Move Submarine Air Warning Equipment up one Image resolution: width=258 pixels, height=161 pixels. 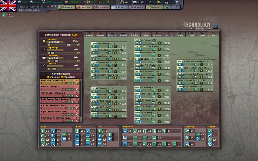click(69, 121)
